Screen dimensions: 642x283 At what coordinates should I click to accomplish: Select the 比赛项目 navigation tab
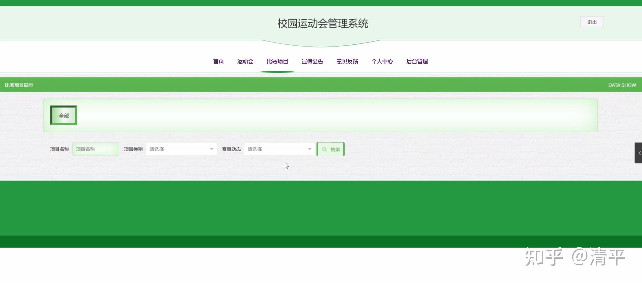click(277, 61)
